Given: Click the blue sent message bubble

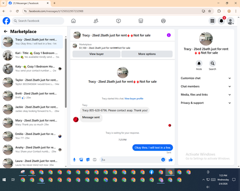Looking at the screenshot, I should coord(153,147).
